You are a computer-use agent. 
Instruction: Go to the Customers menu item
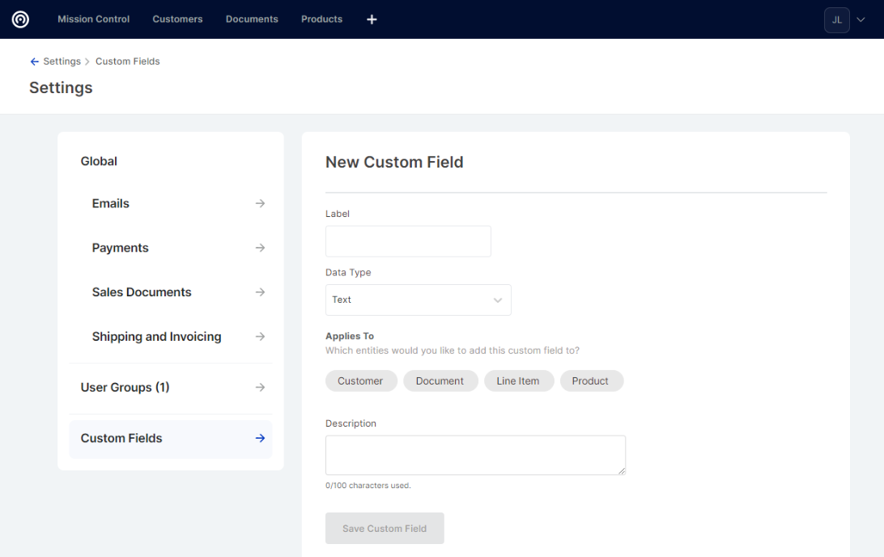tap(177, 19)
